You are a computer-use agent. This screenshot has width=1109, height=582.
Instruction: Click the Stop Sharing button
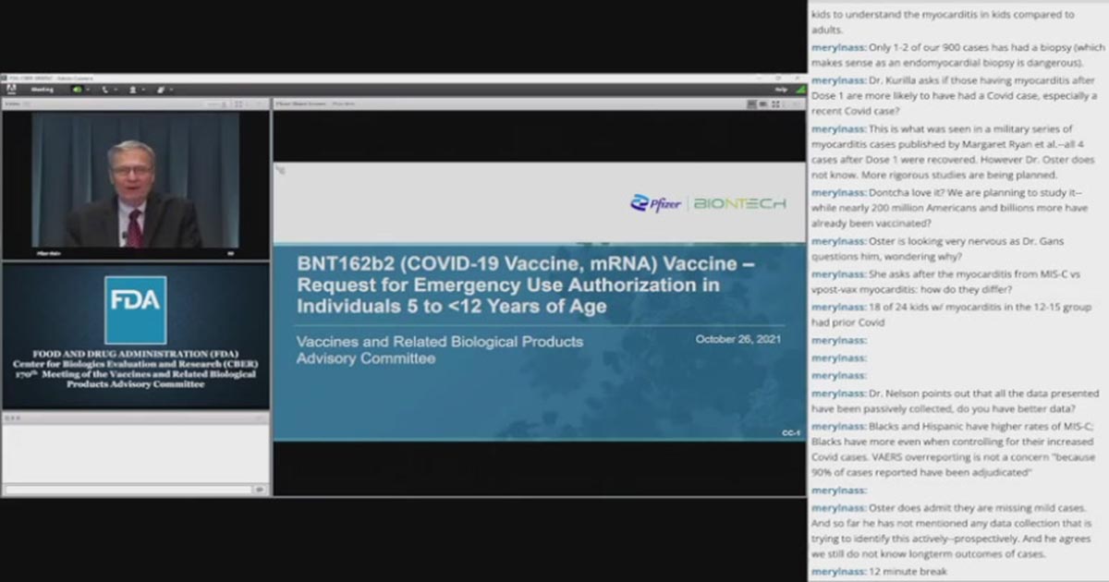[752, 103]
